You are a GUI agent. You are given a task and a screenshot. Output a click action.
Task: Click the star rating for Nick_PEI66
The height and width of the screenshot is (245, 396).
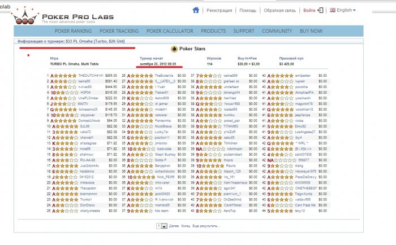(144, 177)
